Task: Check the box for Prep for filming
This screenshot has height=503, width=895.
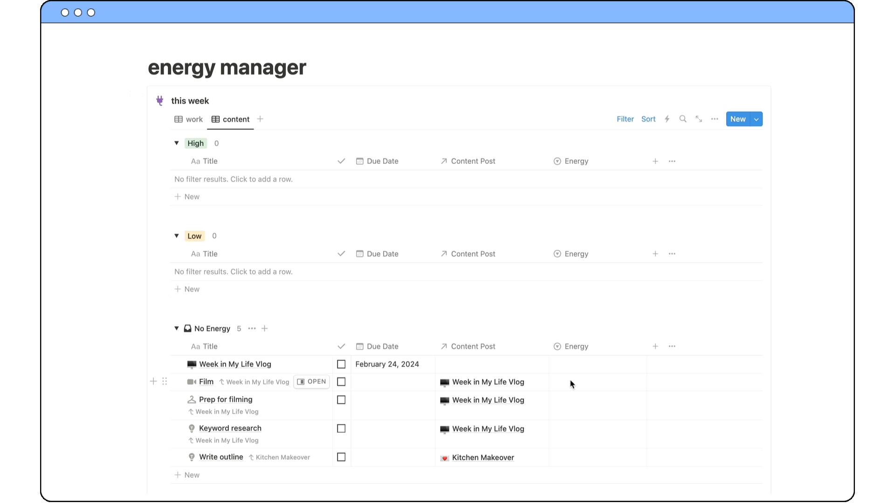Action: coord(341,400)
